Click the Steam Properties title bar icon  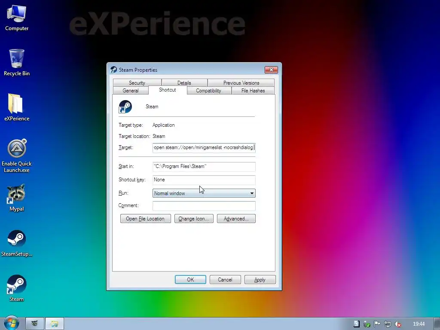click(113, 70)
